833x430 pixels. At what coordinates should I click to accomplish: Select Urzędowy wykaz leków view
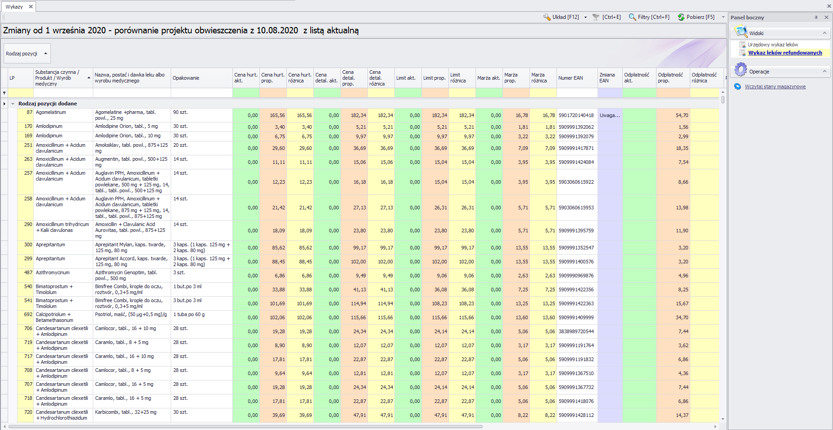point(773,45)
